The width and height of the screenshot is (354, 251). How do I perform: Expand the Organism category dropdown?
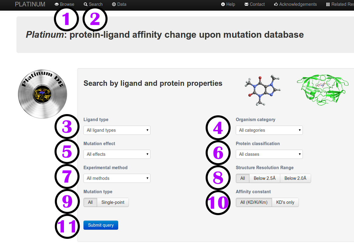pyautogui.click(x=269, y=130)
